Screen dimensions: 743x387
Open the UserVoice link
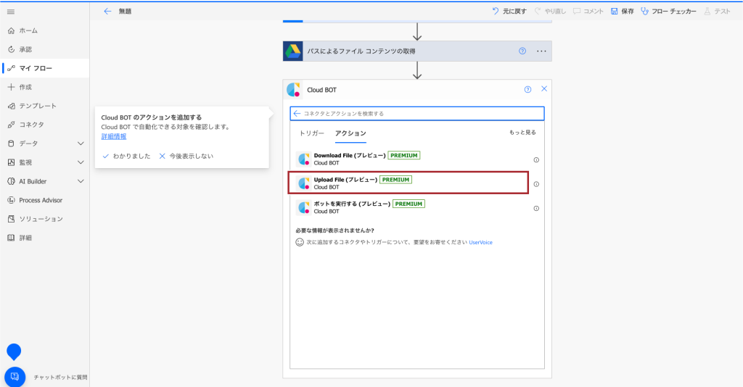480,242
